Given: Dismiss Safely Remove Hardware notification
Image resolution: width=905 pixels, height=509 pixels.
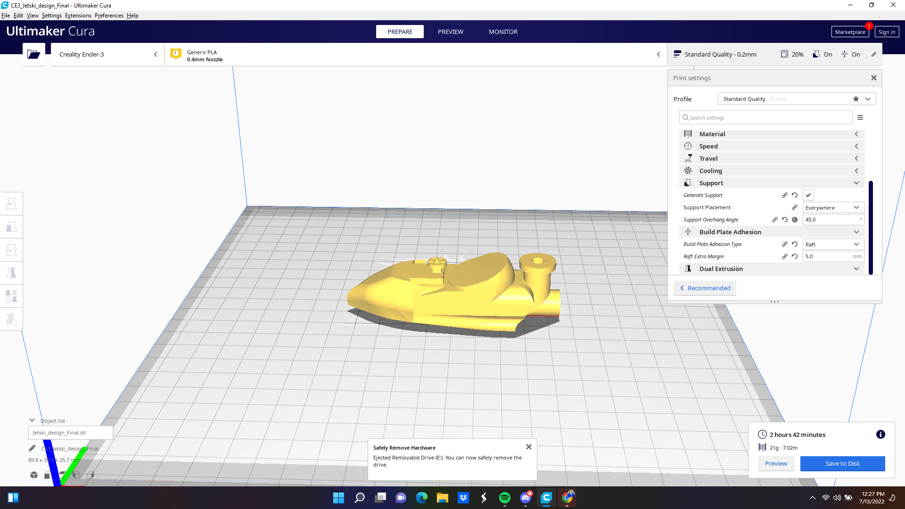Looking at the screenshot, I should [529, 447].
